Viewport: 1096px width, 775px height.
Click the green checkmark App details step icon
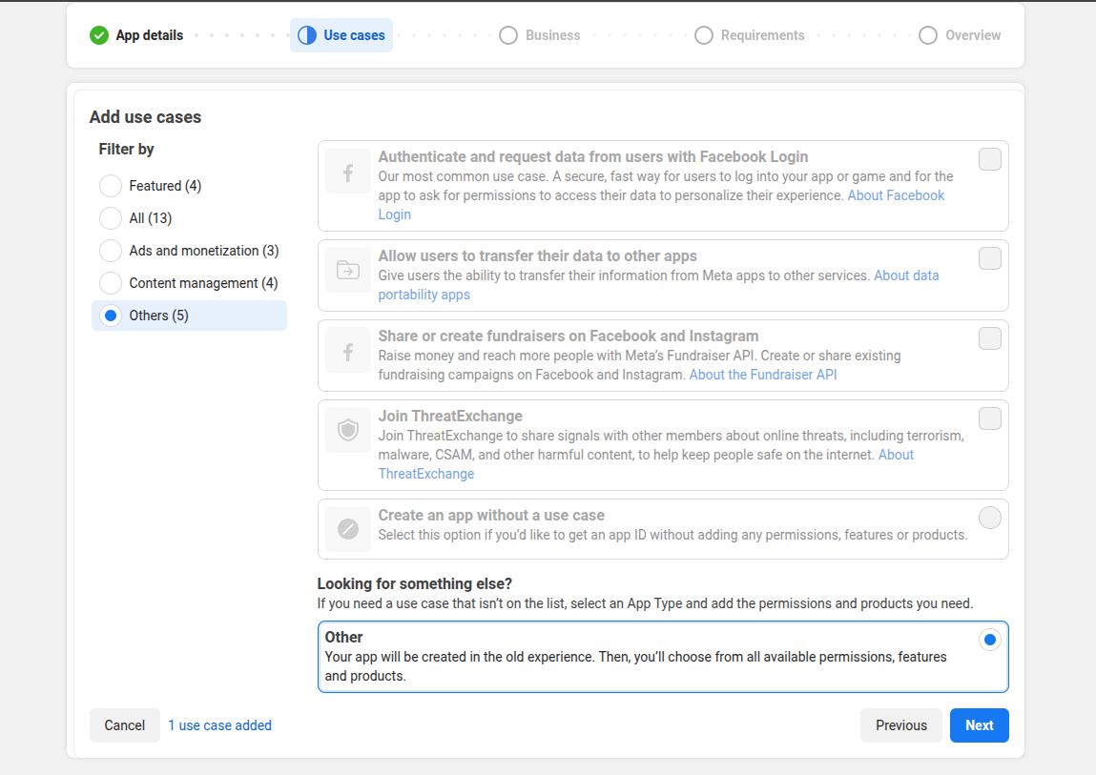click(99, 35)
